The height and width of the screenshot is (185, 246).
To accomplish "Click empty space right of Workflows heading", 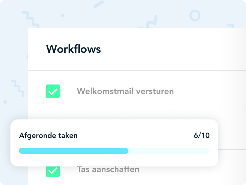I will 169,49.
